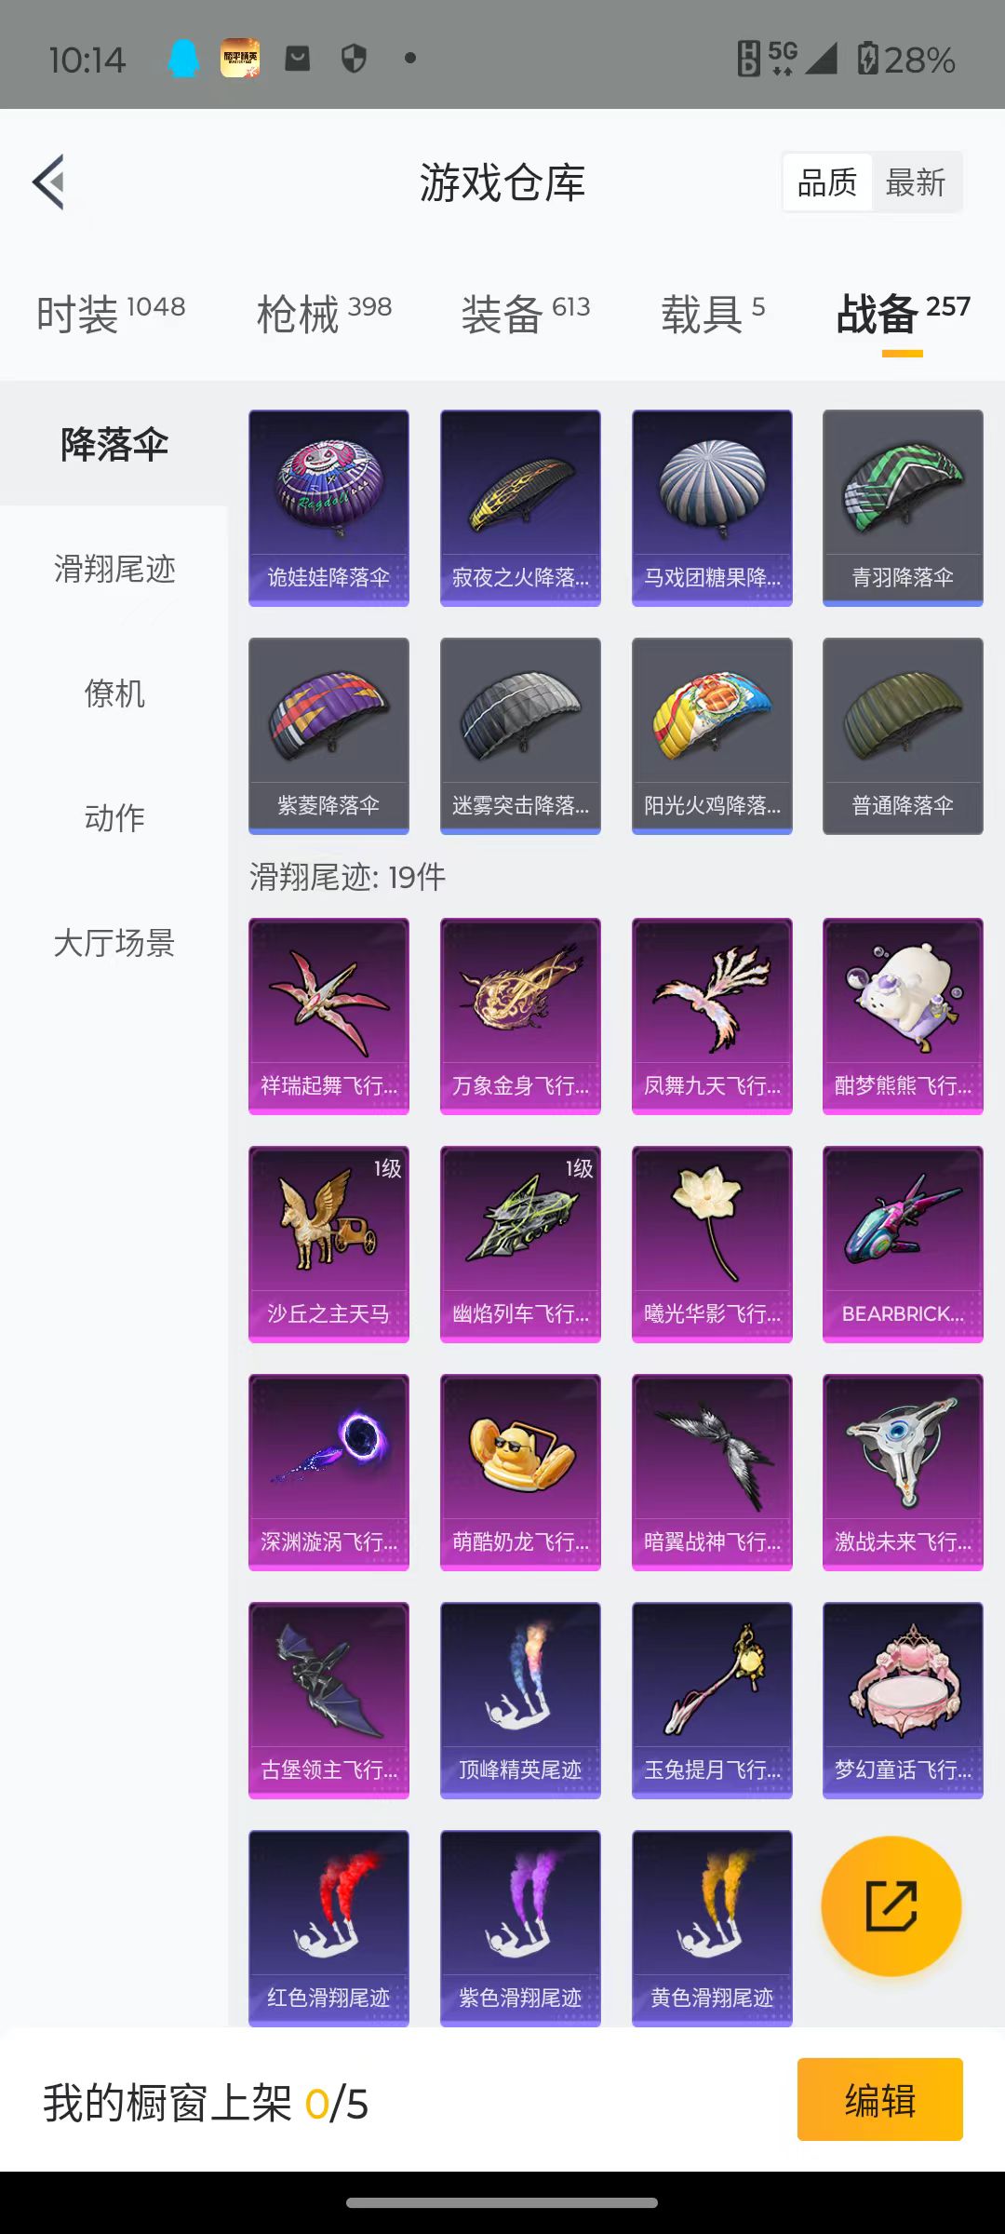Select the 诡娃娃降落伞 parachute item
1005x2234 pixels.
pos(328,508)
